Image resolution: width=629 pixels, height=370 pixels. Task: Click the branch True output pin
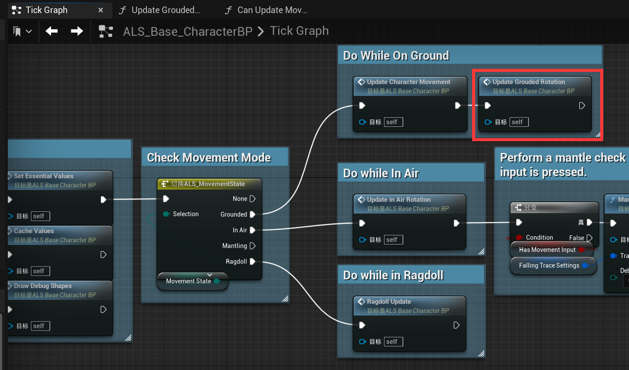(589, 222)
